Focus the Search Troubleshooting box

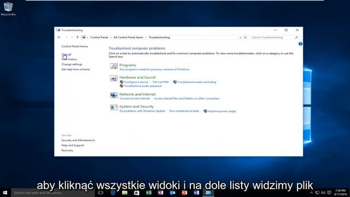[275, 38]
